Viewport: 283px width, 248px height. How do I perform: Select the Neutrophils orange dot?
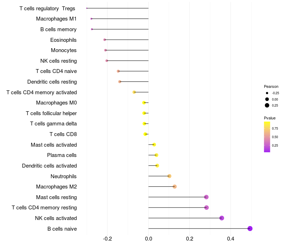point(169,176)
